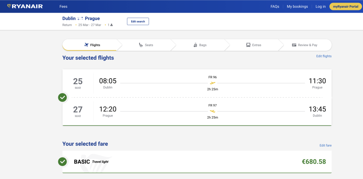Go to the Bags step tab
363x179 pixels.
200,45
